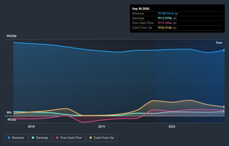Click the Revenue endpoint marker on blue line
Screen dimensions: 229x146
(x=224, y=50)
